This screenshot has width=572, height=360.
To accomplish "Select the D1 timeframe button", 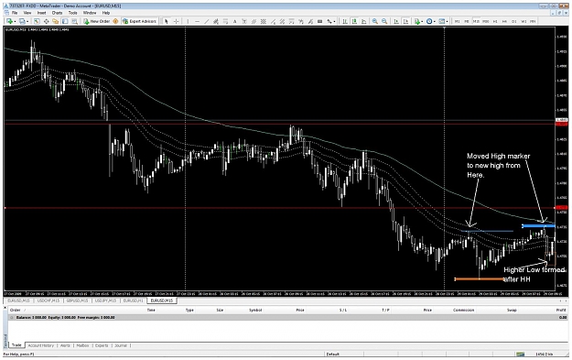I will [x=514, y=22].
